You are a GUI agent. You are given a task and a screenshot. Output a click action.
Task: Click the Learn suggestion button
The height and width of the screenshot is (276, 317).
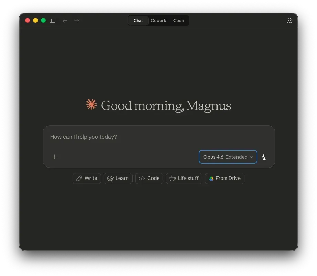point(118,179)
